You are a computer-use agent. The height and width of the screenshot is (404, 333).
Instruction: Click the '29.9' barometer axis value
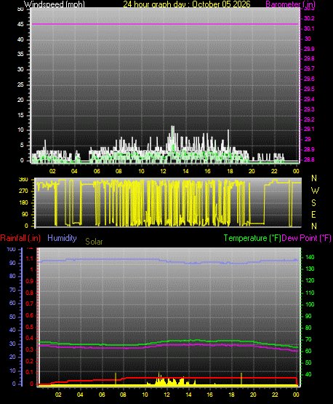[x=309, y=49]
